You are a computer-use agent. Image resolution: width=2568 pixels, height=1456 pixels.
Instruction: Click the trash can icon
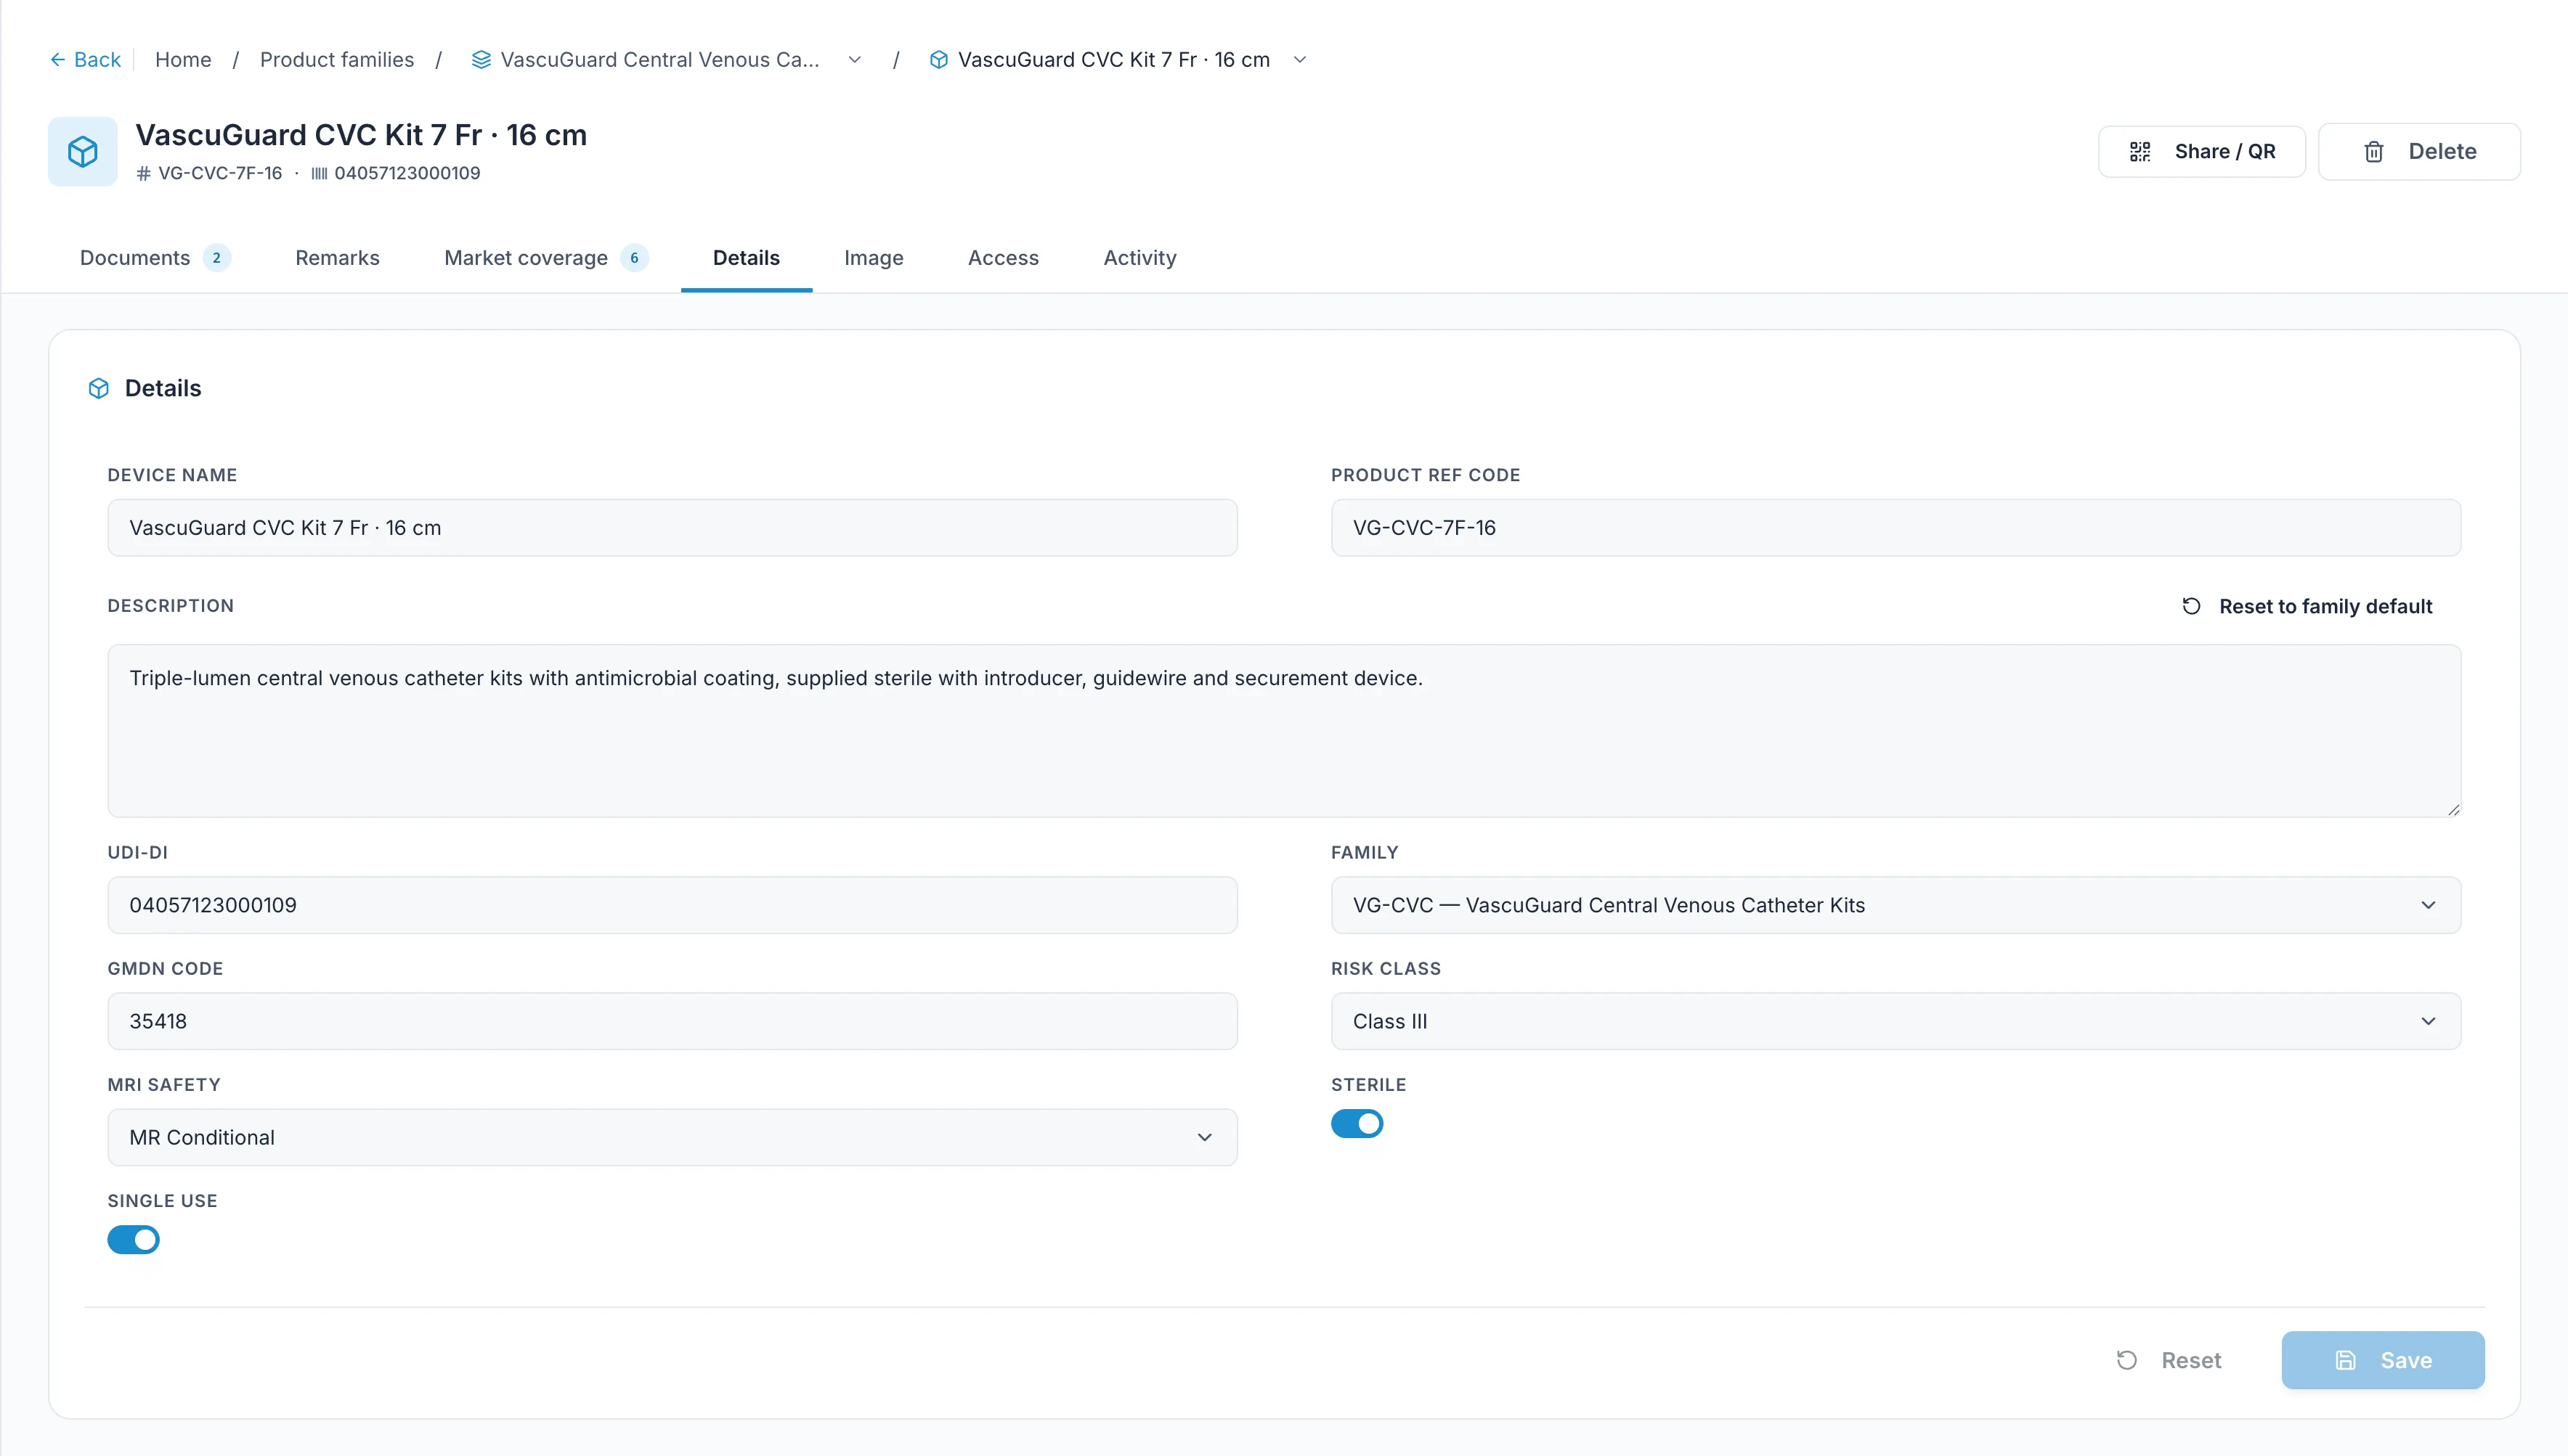point(2374,152)
